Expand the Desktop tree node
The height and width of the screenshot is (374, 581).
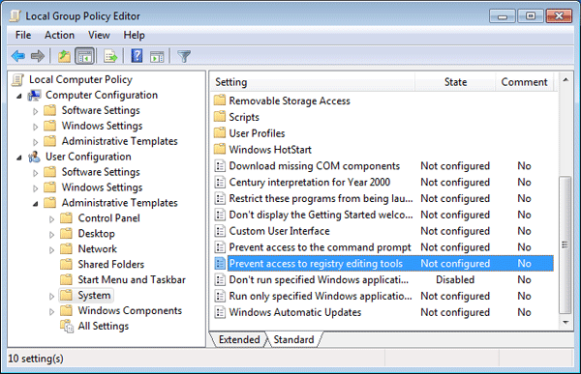(x=52, y=235)
